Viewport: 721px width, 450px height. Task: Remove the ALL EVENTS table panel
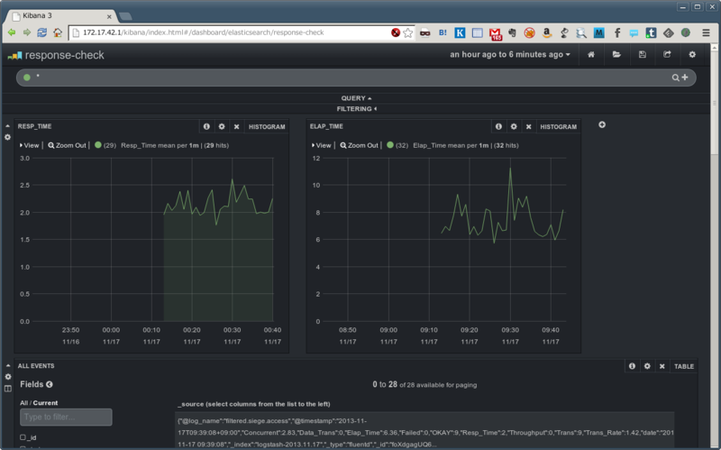pos(662,366)
